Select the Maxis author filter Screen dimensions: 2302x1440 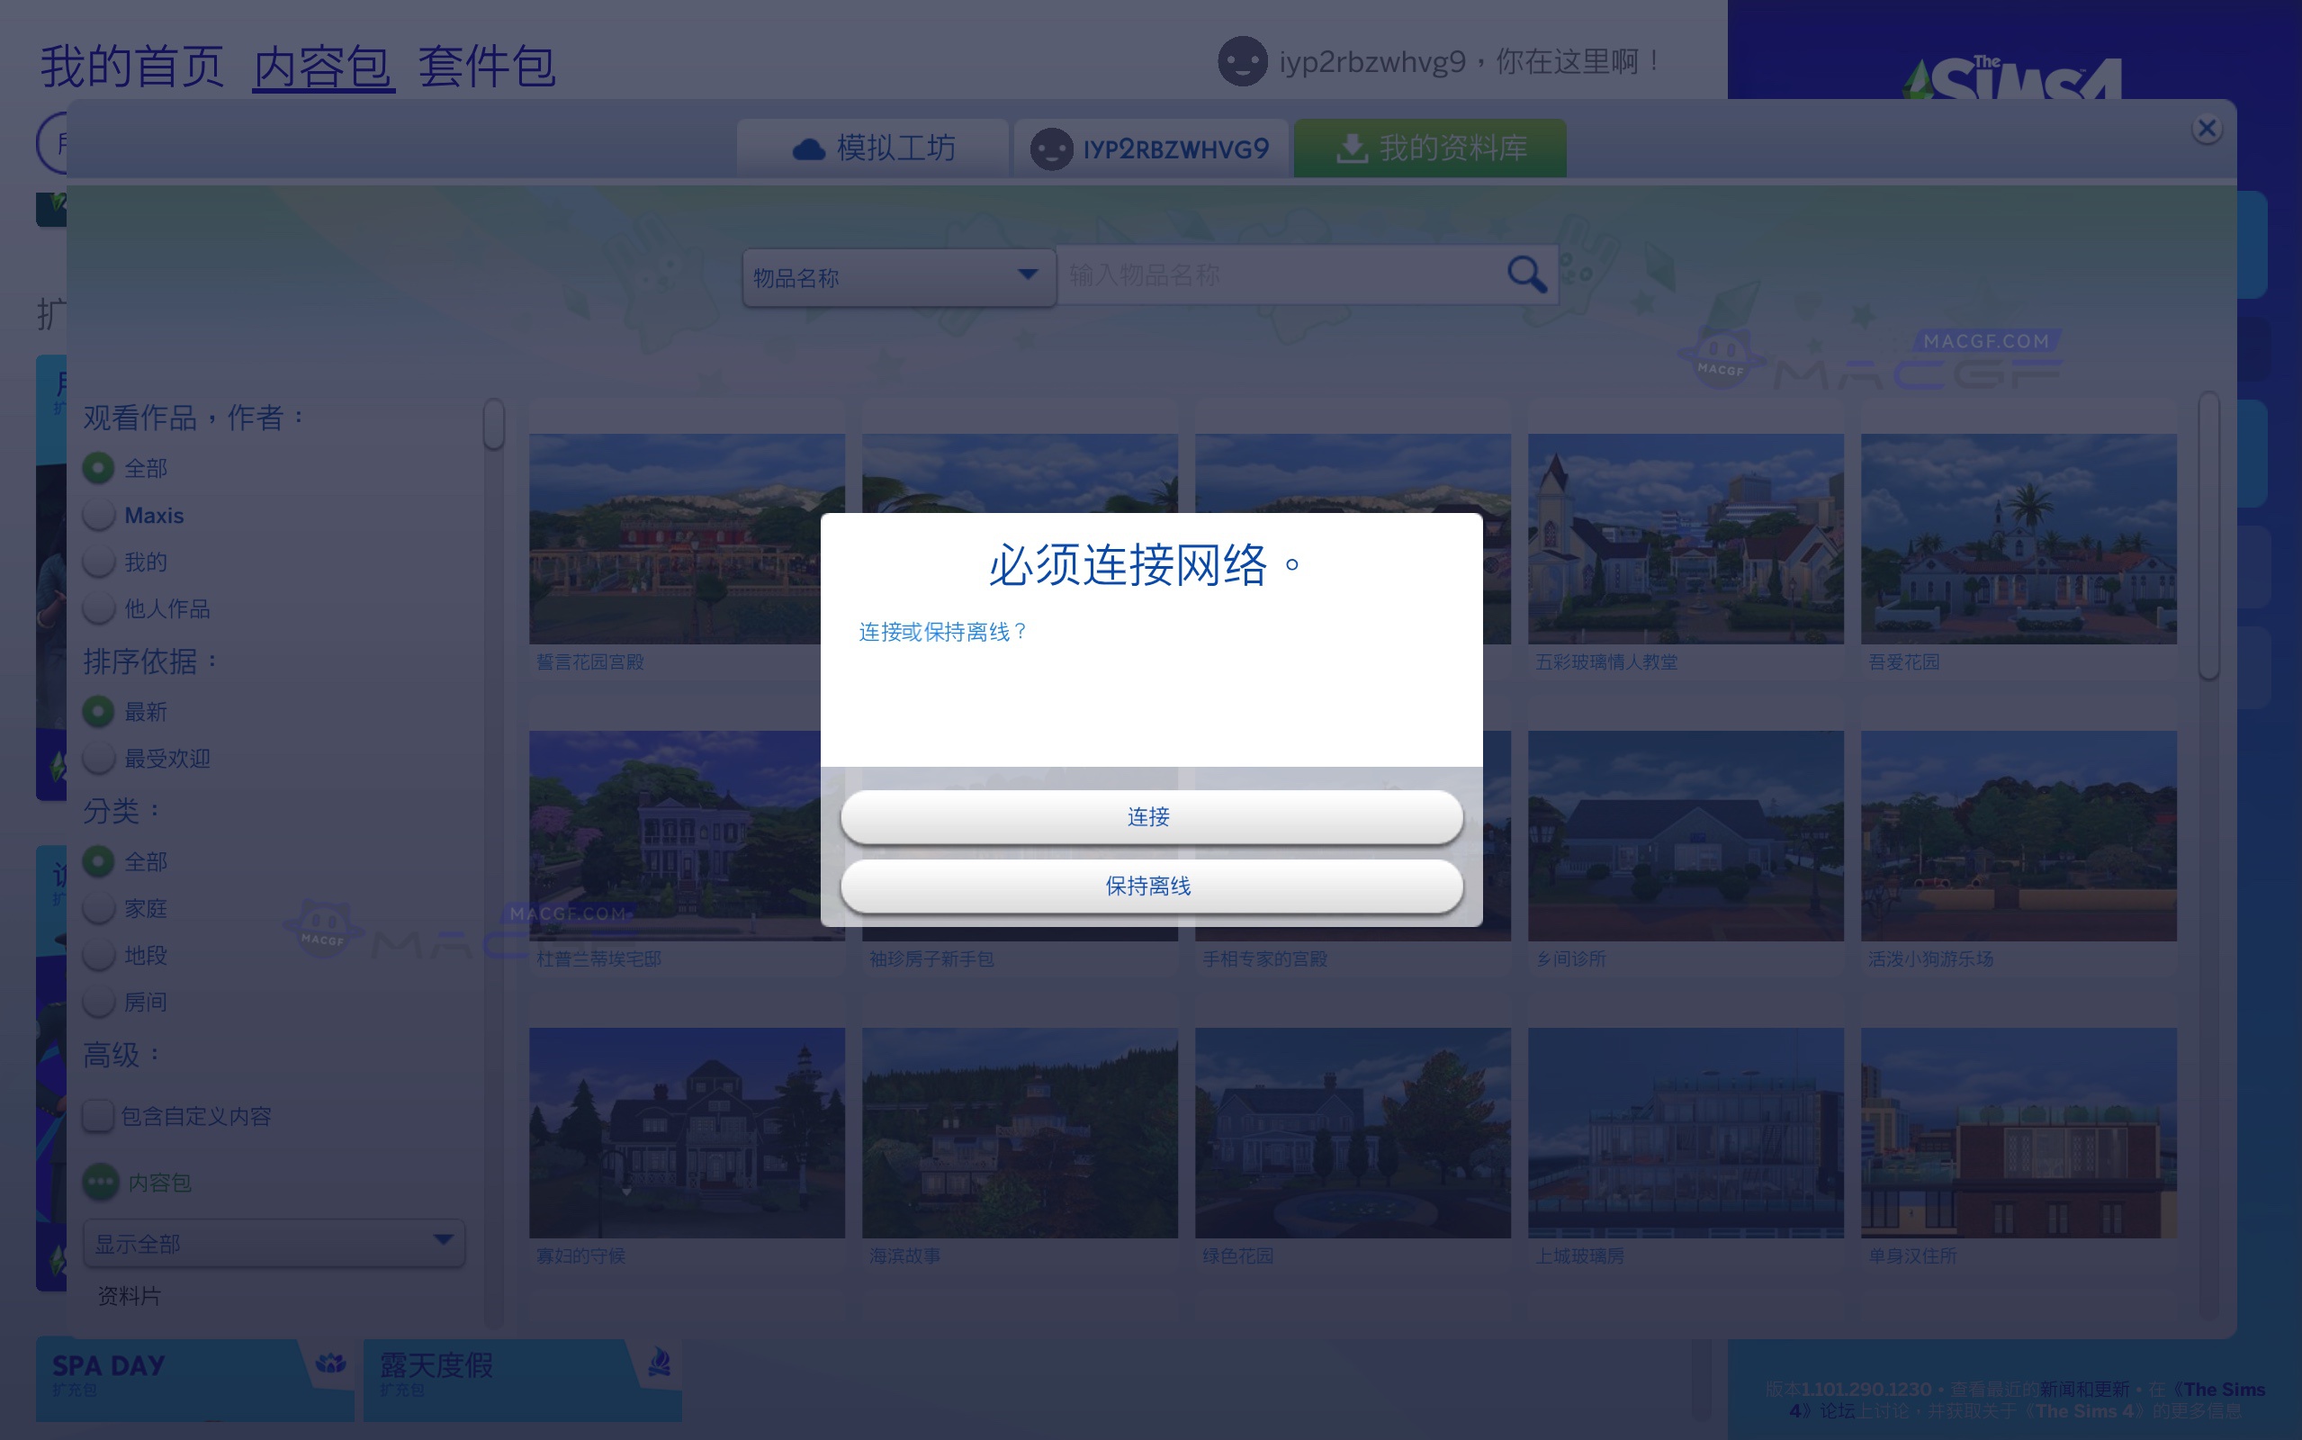click(99, 514)
